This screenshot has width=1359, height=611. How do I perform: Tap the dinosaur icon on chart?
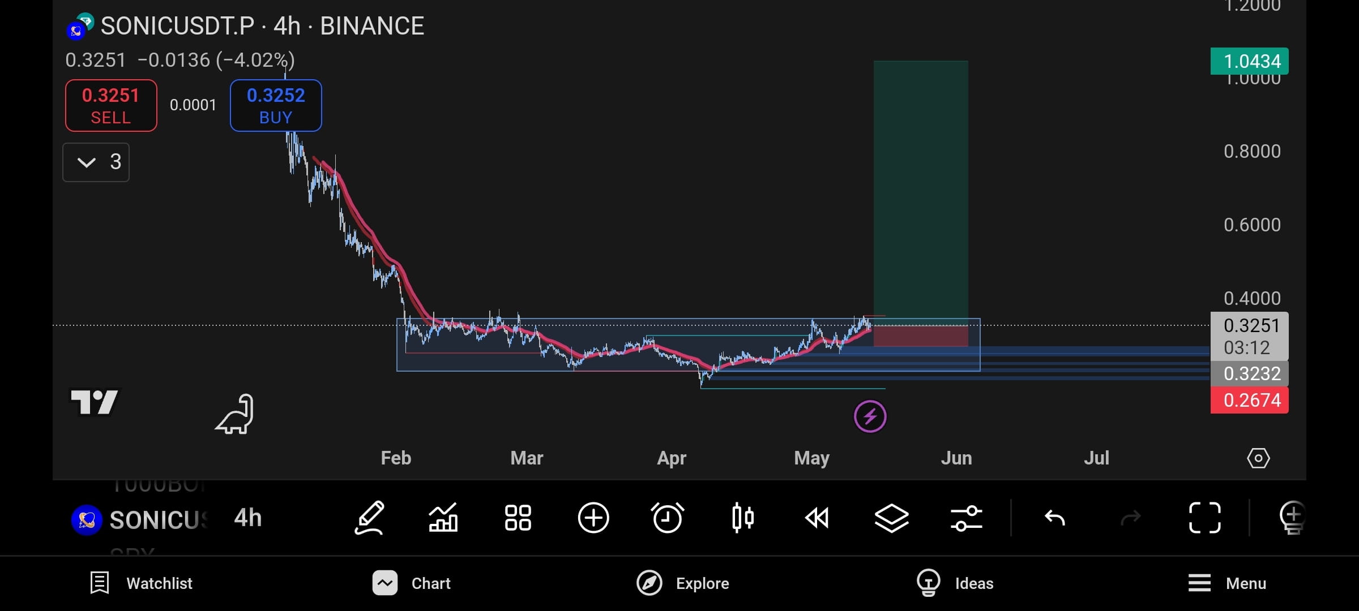coord(234,414)
